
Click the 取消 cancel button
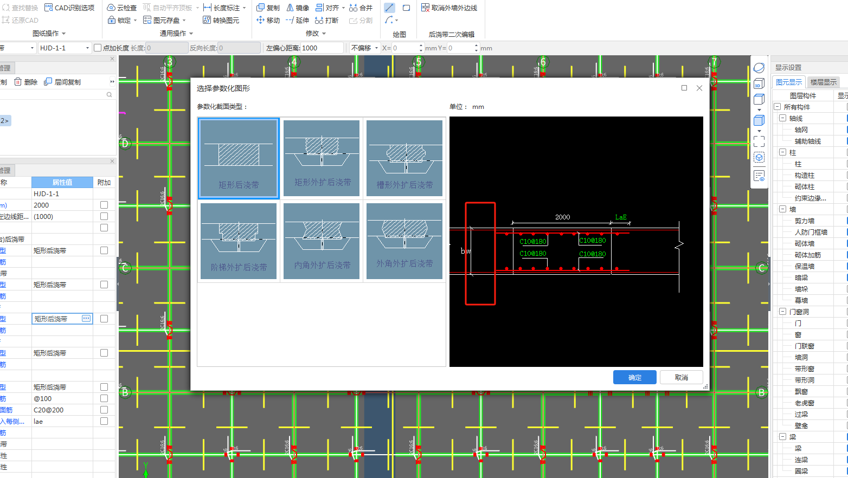pos(682,377)
